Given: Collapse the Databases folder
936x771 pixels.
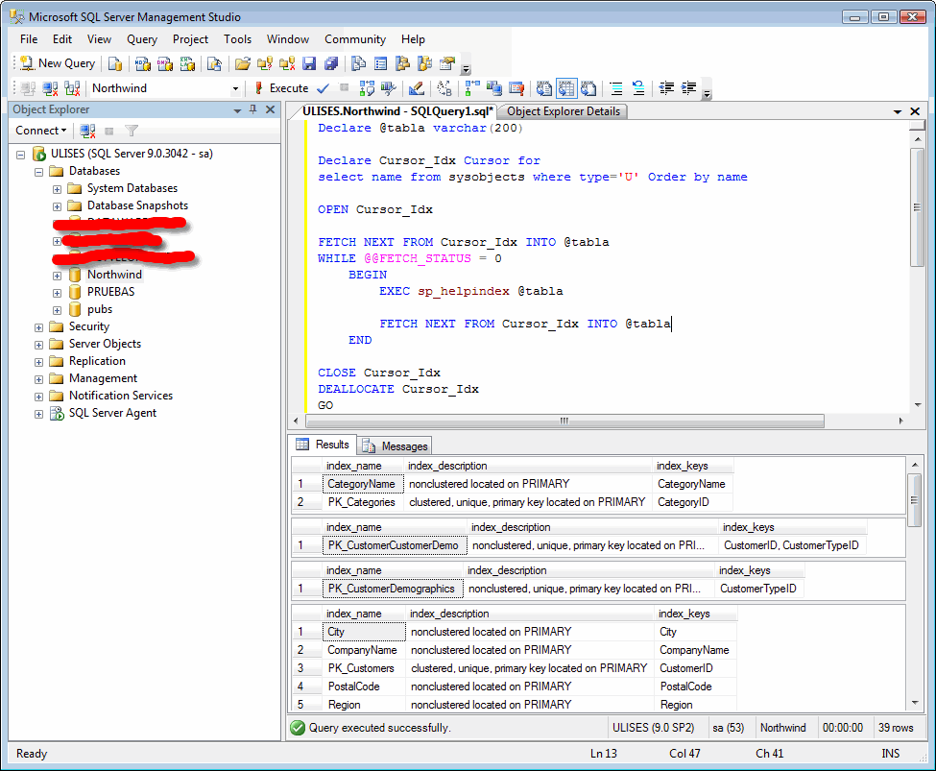Looking at the screenshot, I should click(x=38, y=172).
